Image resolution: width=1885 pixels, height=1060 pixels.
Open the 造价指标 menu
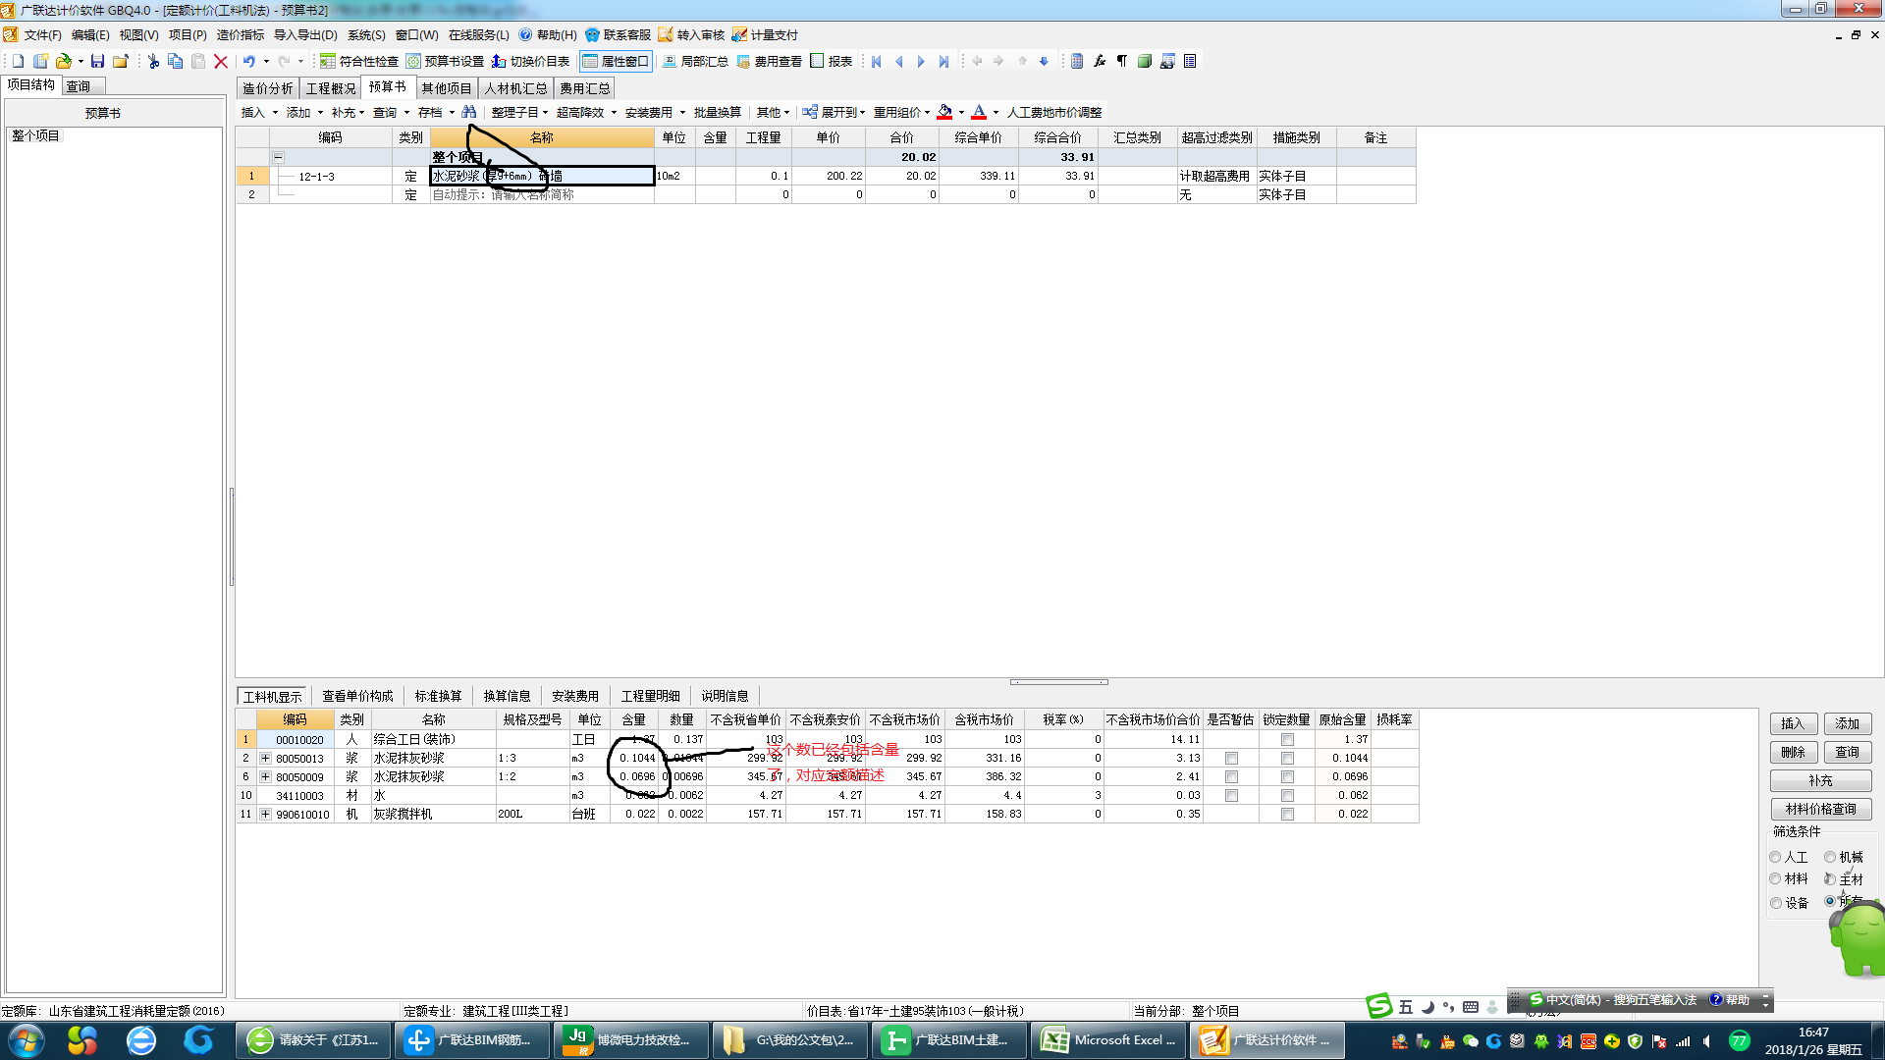[241, 34]
